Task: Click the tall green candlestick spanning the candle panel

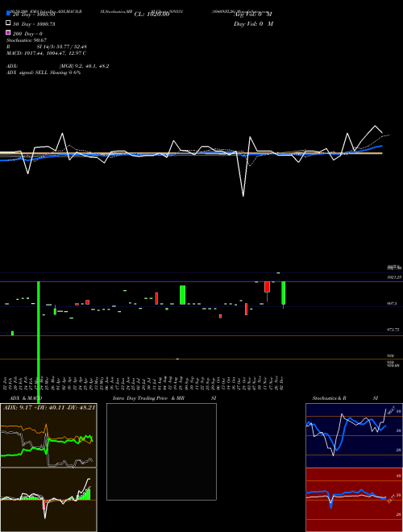Action: pos(39,343)
